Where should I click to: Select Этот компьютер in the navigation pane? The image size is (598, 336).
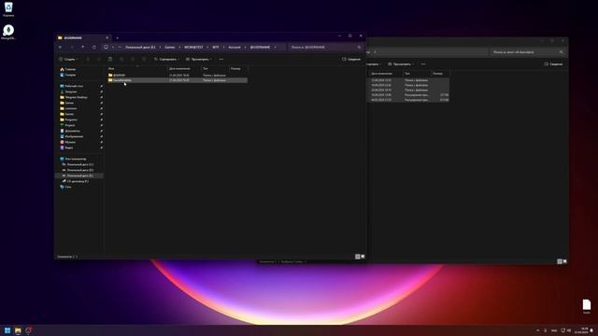73,159
